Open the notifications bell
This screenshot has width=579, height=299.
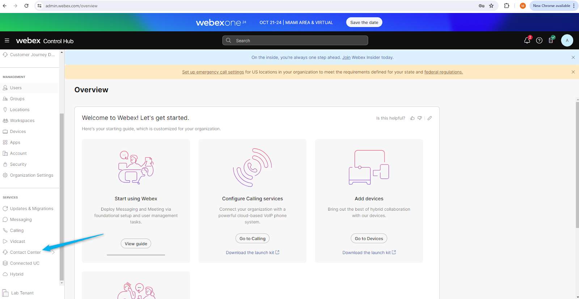pyautogui.click(x=527, y=41)
